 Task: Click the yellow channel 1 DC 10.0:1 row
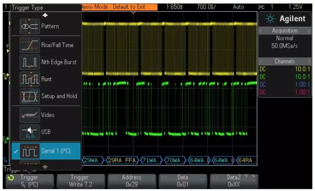coord(285,69)
